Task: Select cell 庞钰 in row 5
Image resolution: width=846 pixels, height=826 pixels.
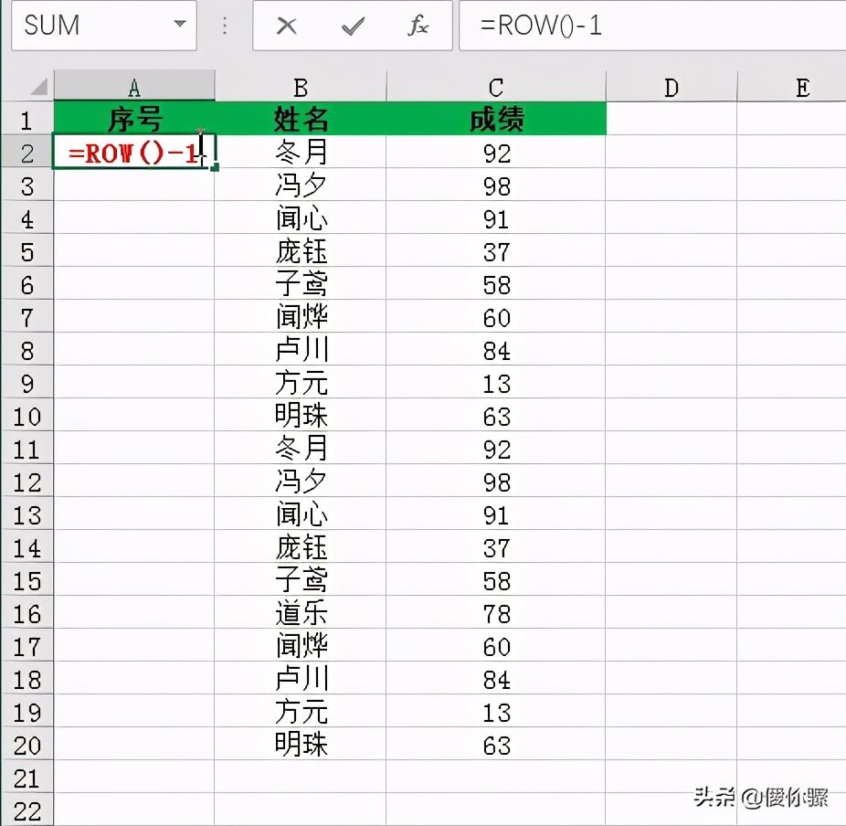Action: pyautogui.click(x=301, y=251)
